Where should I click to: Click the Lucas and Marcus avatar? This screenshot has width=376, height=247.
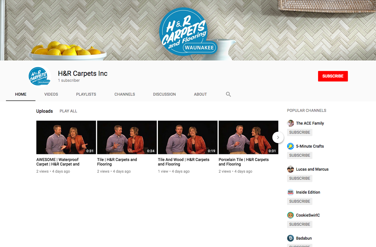click(x=290, y=169)
